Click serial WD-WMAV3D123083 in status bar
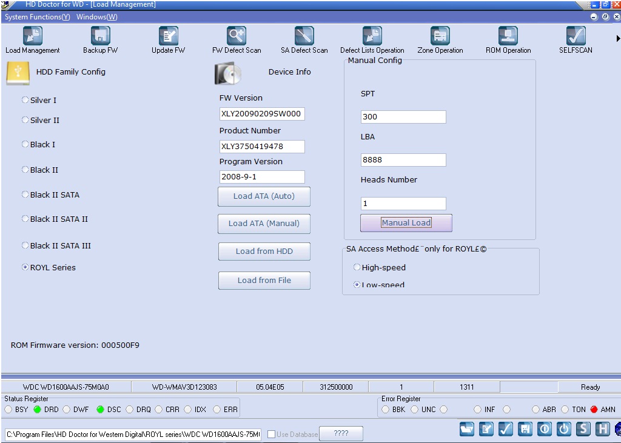Image resolution: width=621 pixels, height=443 pixels. 184,387
